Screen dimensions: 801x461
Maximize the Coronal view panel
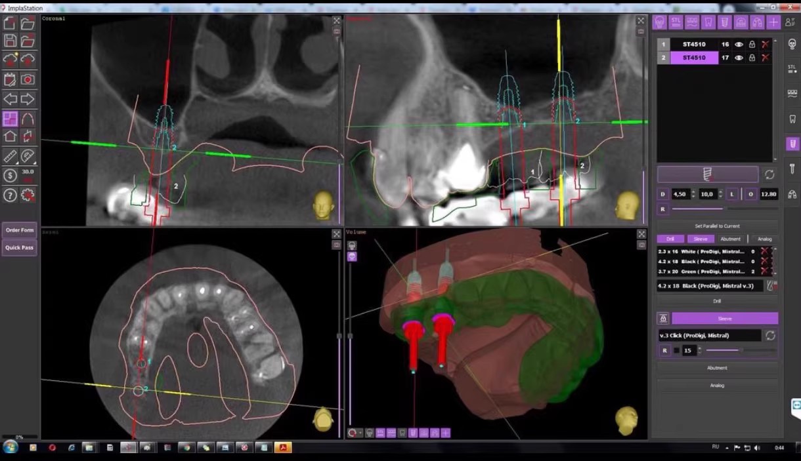(x=336, y=21)
